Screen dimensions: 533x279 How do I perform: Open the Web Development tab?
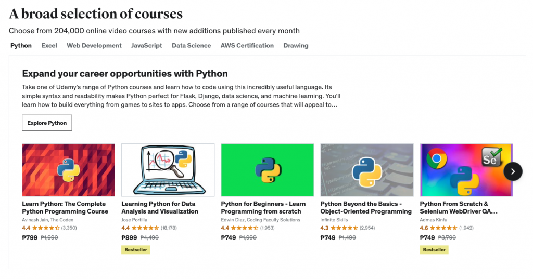pos(94,46)
